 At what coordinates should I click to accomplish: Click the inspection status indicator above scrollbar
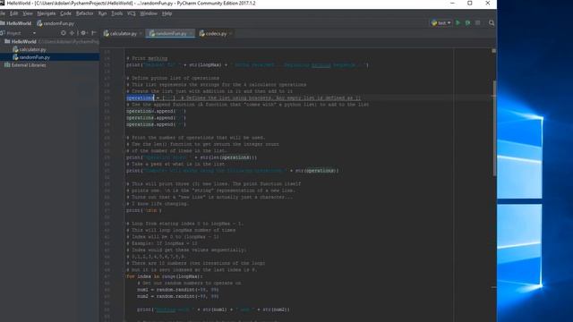493,51
